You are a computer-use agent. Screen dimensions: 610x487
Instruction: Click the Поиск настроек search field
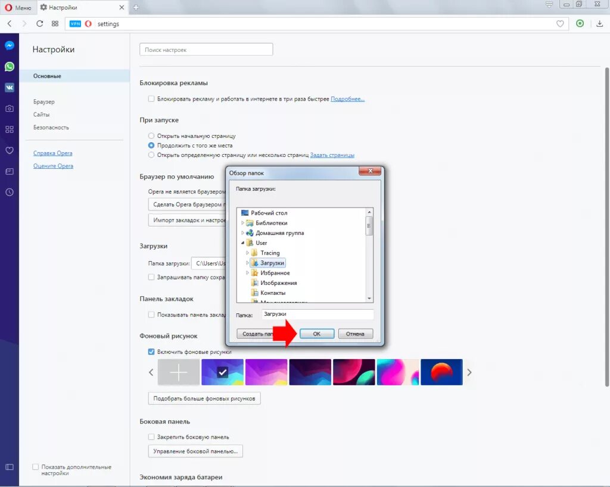tap(206, 50)
